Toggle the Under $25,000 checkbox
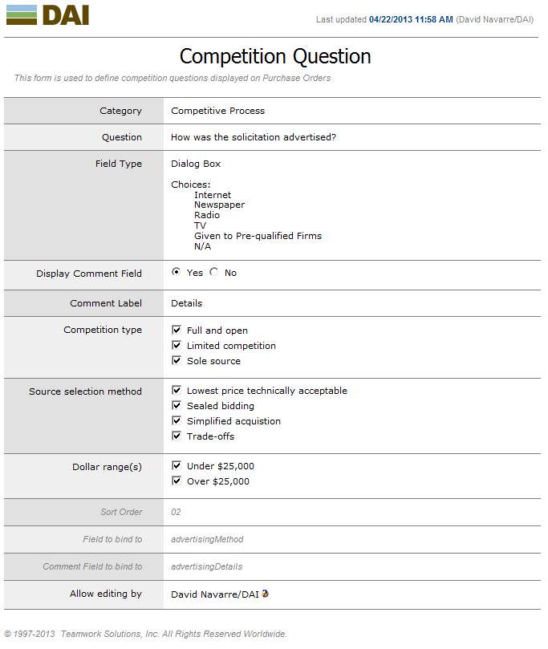The width and height of the screenshot is (548, 649). pyautogui.click(x=177, y=466)
